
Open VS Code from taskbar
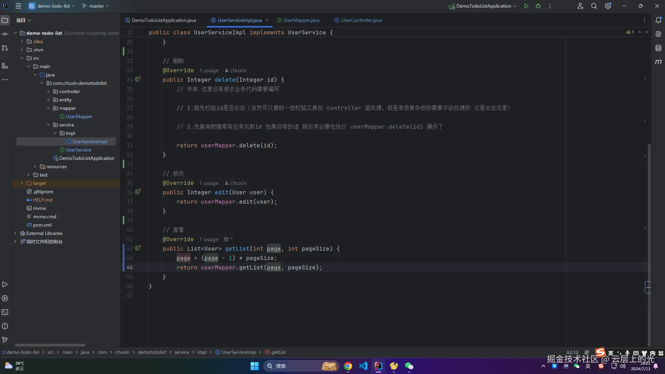click(363, 366)
